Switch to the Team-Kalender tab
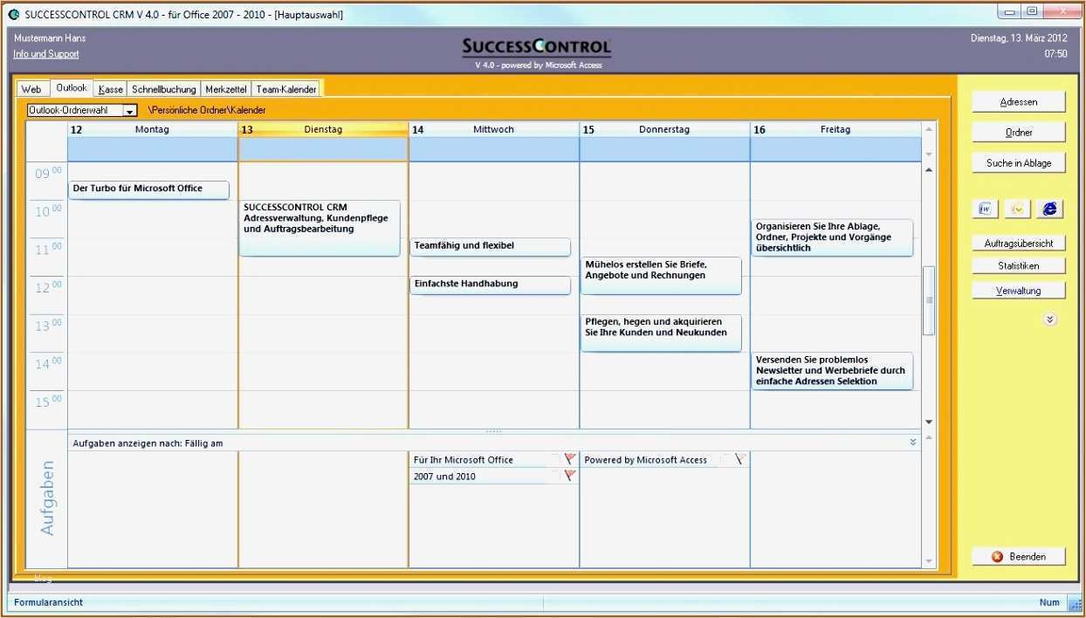Image resolution: width=1086 pixels, height=618 pixels. tap(286, 88)
